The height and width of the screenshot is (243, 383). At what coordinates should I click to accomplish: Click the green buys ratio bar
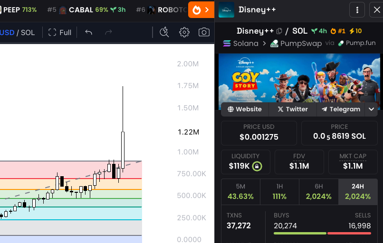(x=300, y=233)
